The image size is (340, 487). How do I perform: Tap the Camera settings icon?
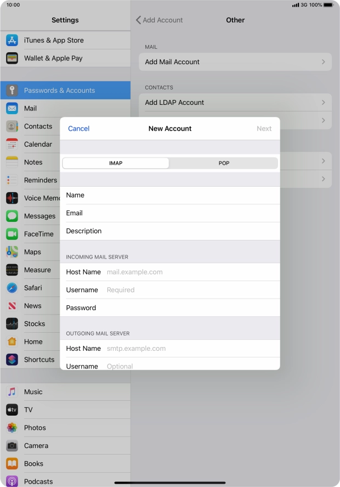click(x=12, y=446)
